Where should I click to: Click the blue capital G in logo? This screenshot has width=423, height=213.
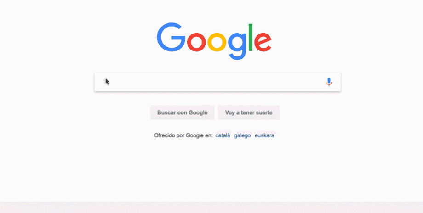point(171,37)
